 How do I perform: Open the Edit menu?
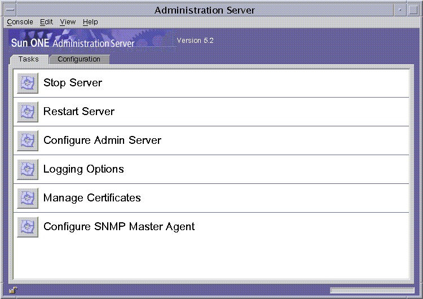[46, 22]
